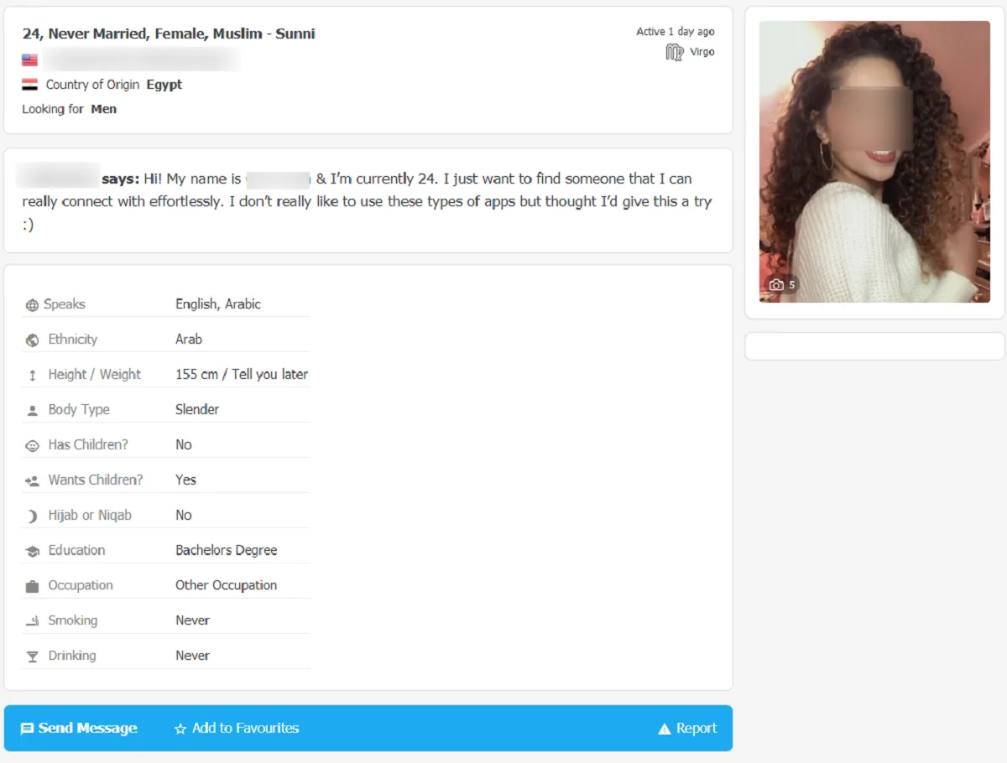Click the Wants Children icon
Viewport: 1007px width, 763px height.
click(x=32, y=481)
